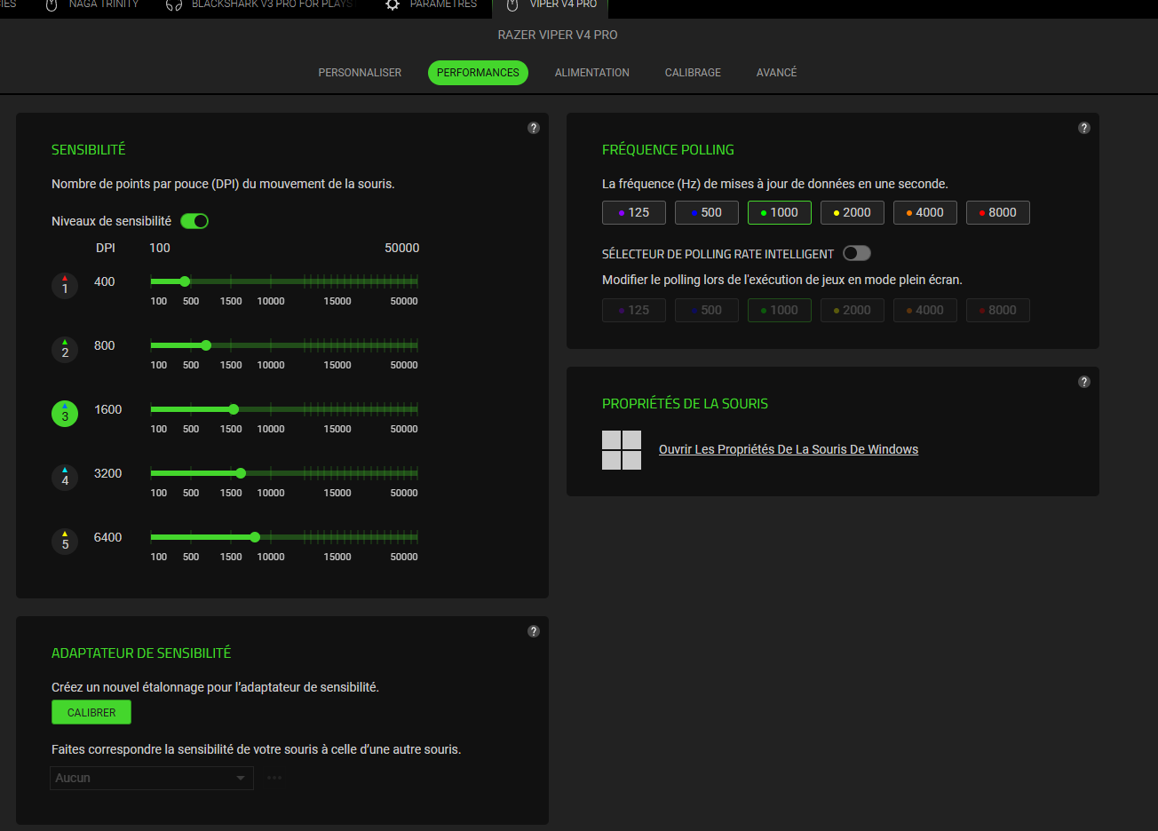Open the AVANCÉ tab
1158x831 pixels.
(777, 73)
